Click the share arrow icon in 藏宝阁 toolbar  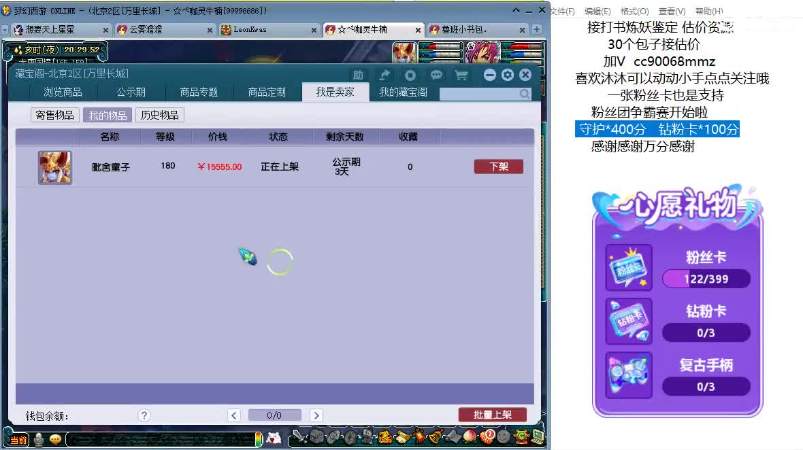(x=384, y=75)
